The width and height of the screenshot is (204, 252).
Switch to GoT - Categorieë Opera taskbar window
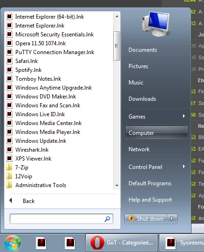[x=122, y=243]
